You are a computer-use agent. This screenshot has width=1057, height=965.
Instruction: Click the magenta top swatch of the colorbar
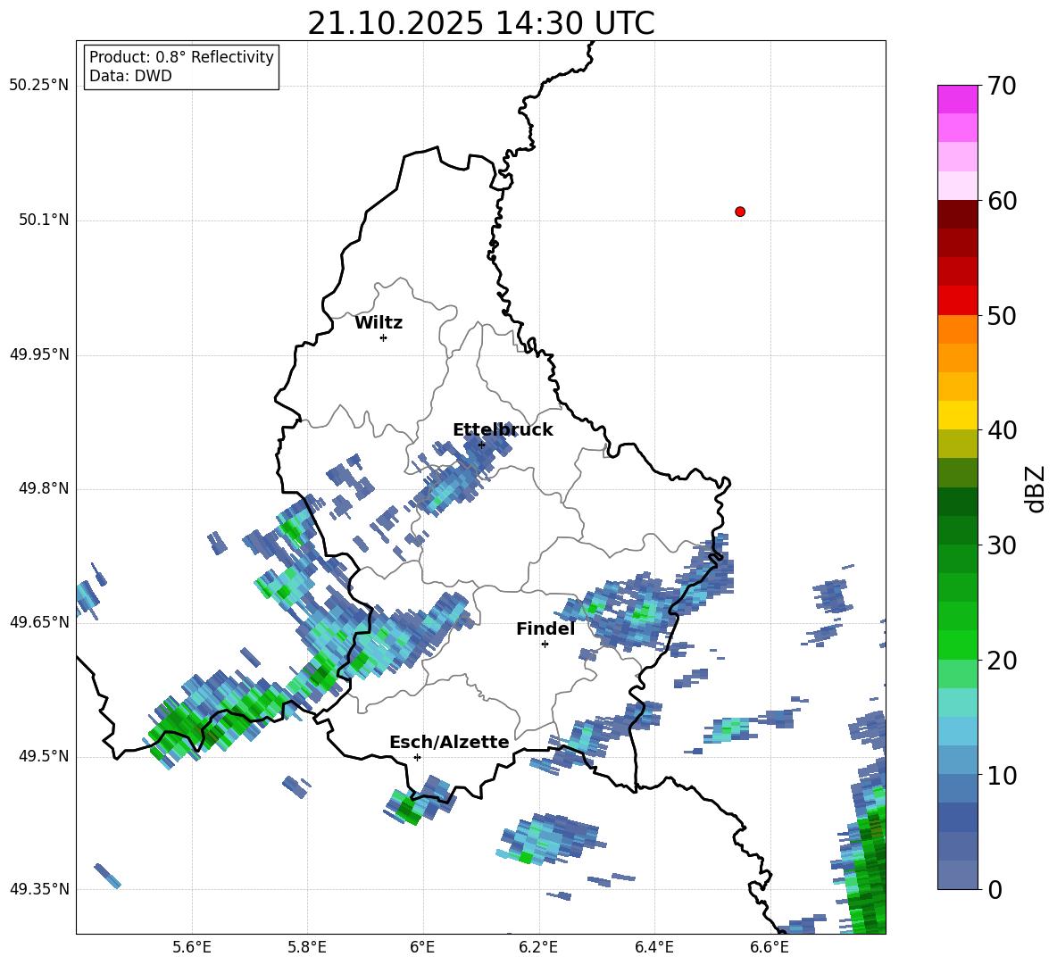coord(957,99)
